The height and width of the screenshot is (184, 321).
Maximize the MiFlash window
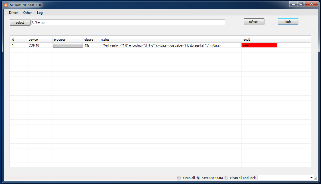(301, 4)
